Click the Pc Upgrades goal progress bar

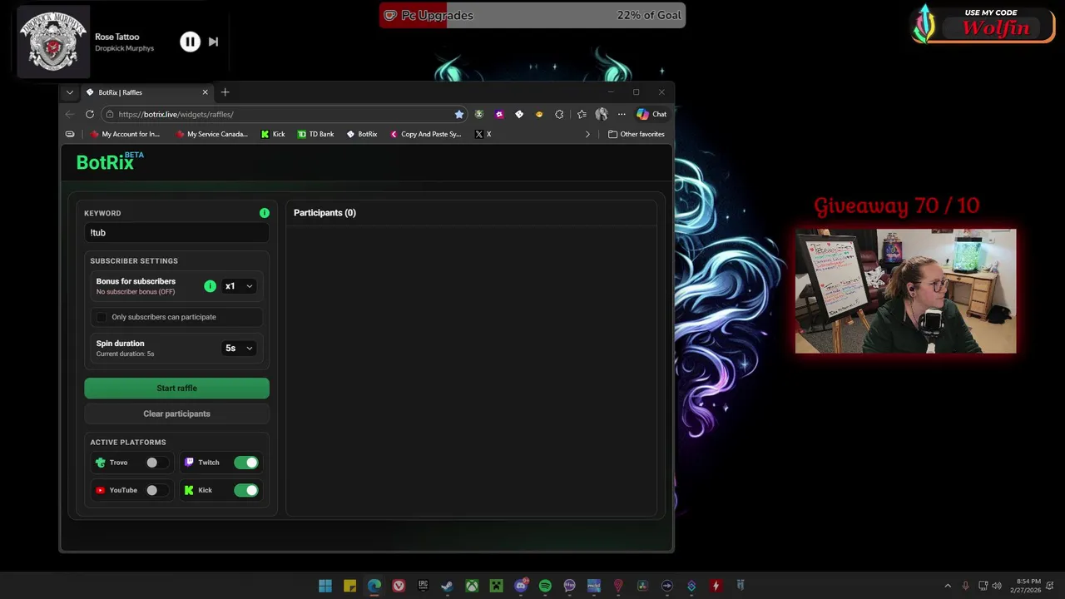(532, 15)
